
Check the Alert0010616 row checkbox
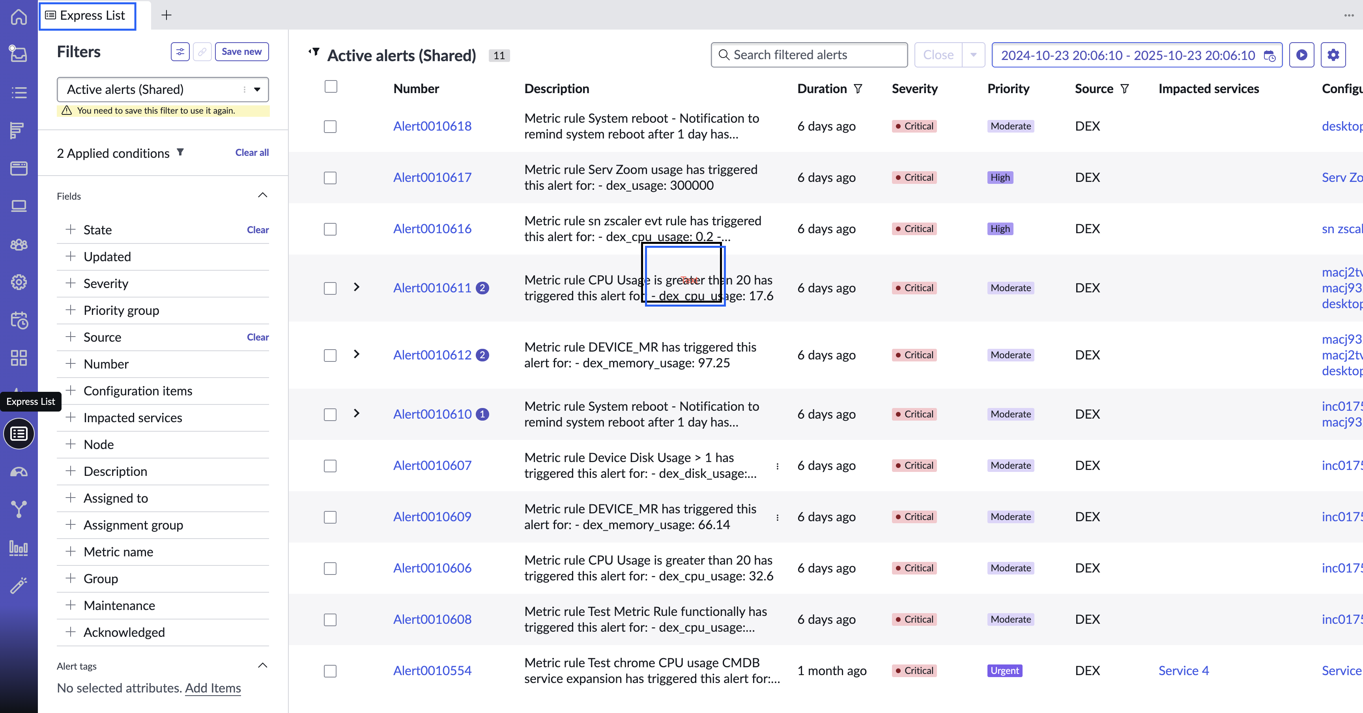click(x=330, y=229)
